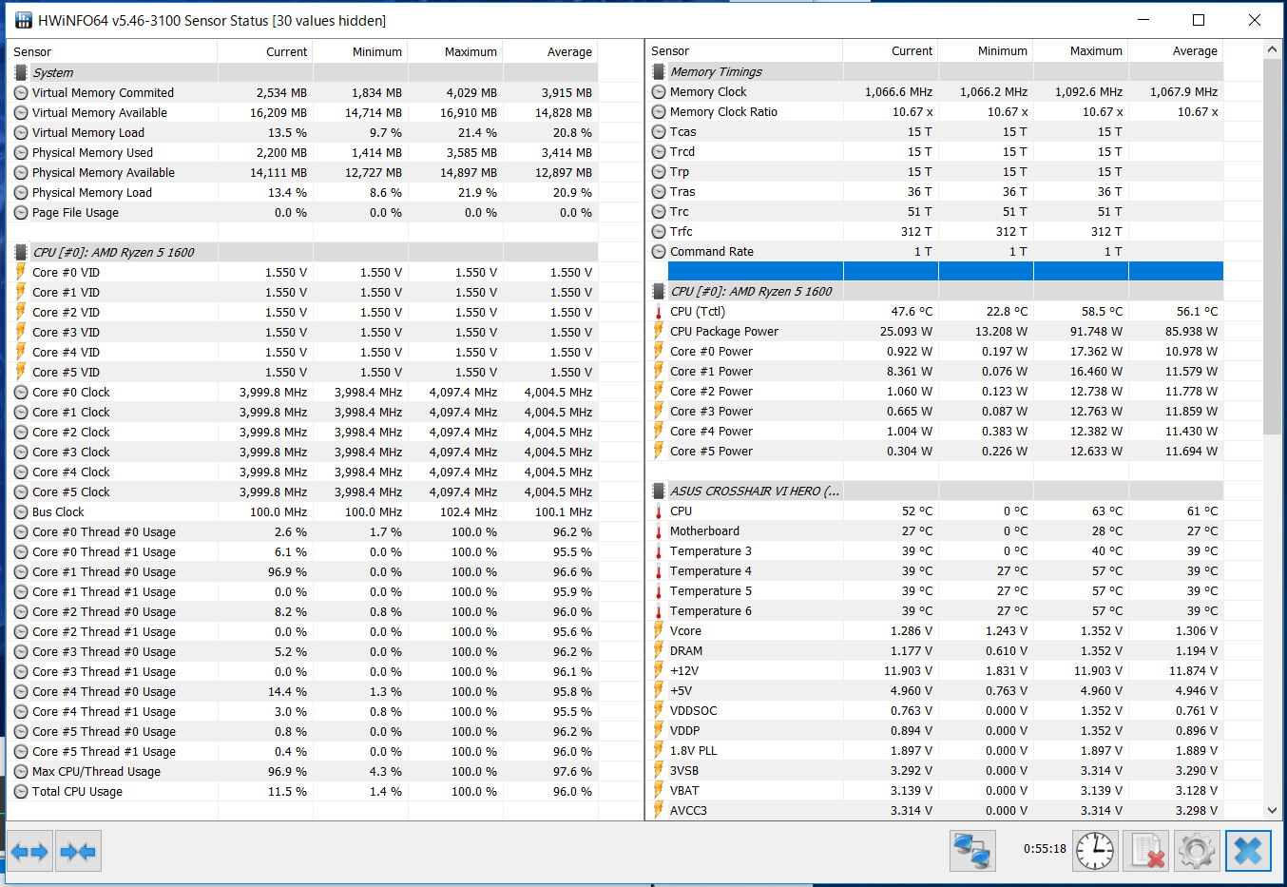Click the lightning icon beside DRAM

658,650
